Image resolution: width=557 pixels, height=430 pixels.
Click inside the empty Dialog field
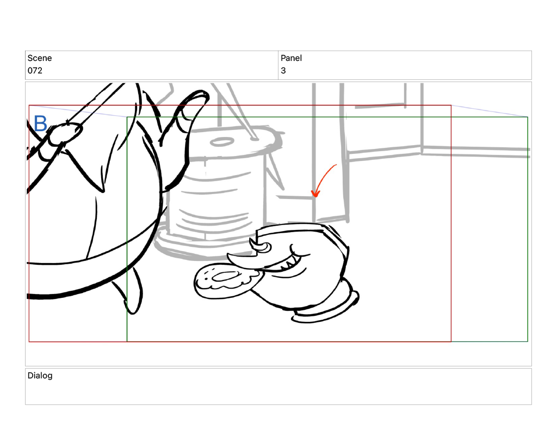tap(278, 391)
